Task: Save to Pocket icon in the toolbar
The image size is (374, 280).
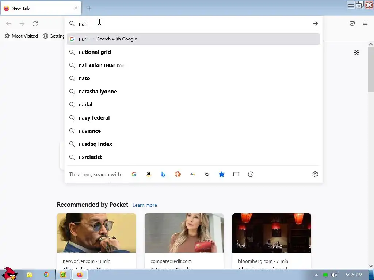Action: click(352, 23)
